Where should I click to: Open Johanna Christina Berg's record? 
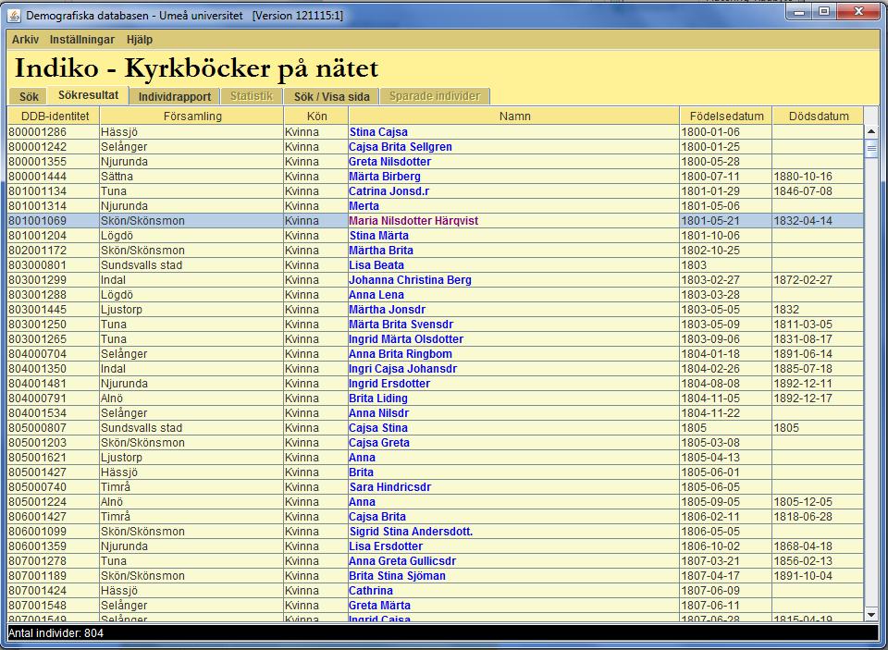click(x=410, y=280)
